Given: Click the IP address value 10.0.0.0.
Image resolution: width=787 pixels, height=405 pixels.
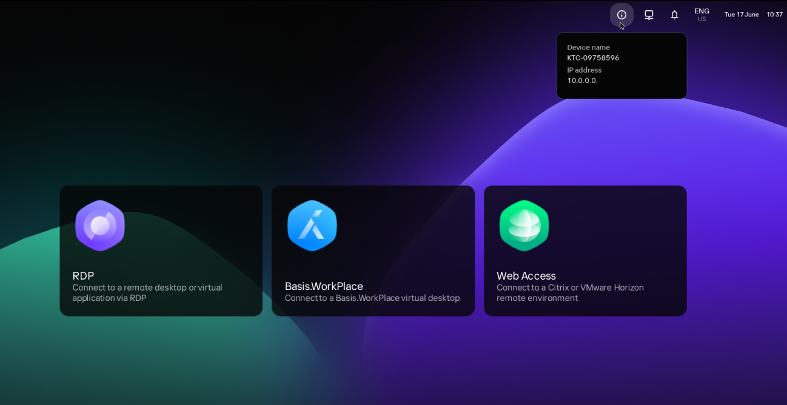Looking at the screenshot, I should 582,81.
